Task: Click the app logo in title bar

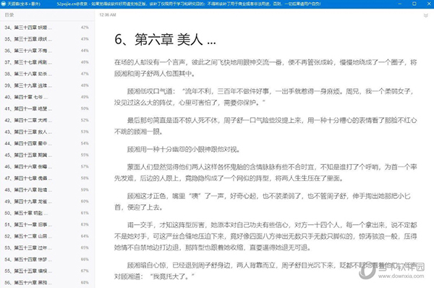Action: (4, 4)
